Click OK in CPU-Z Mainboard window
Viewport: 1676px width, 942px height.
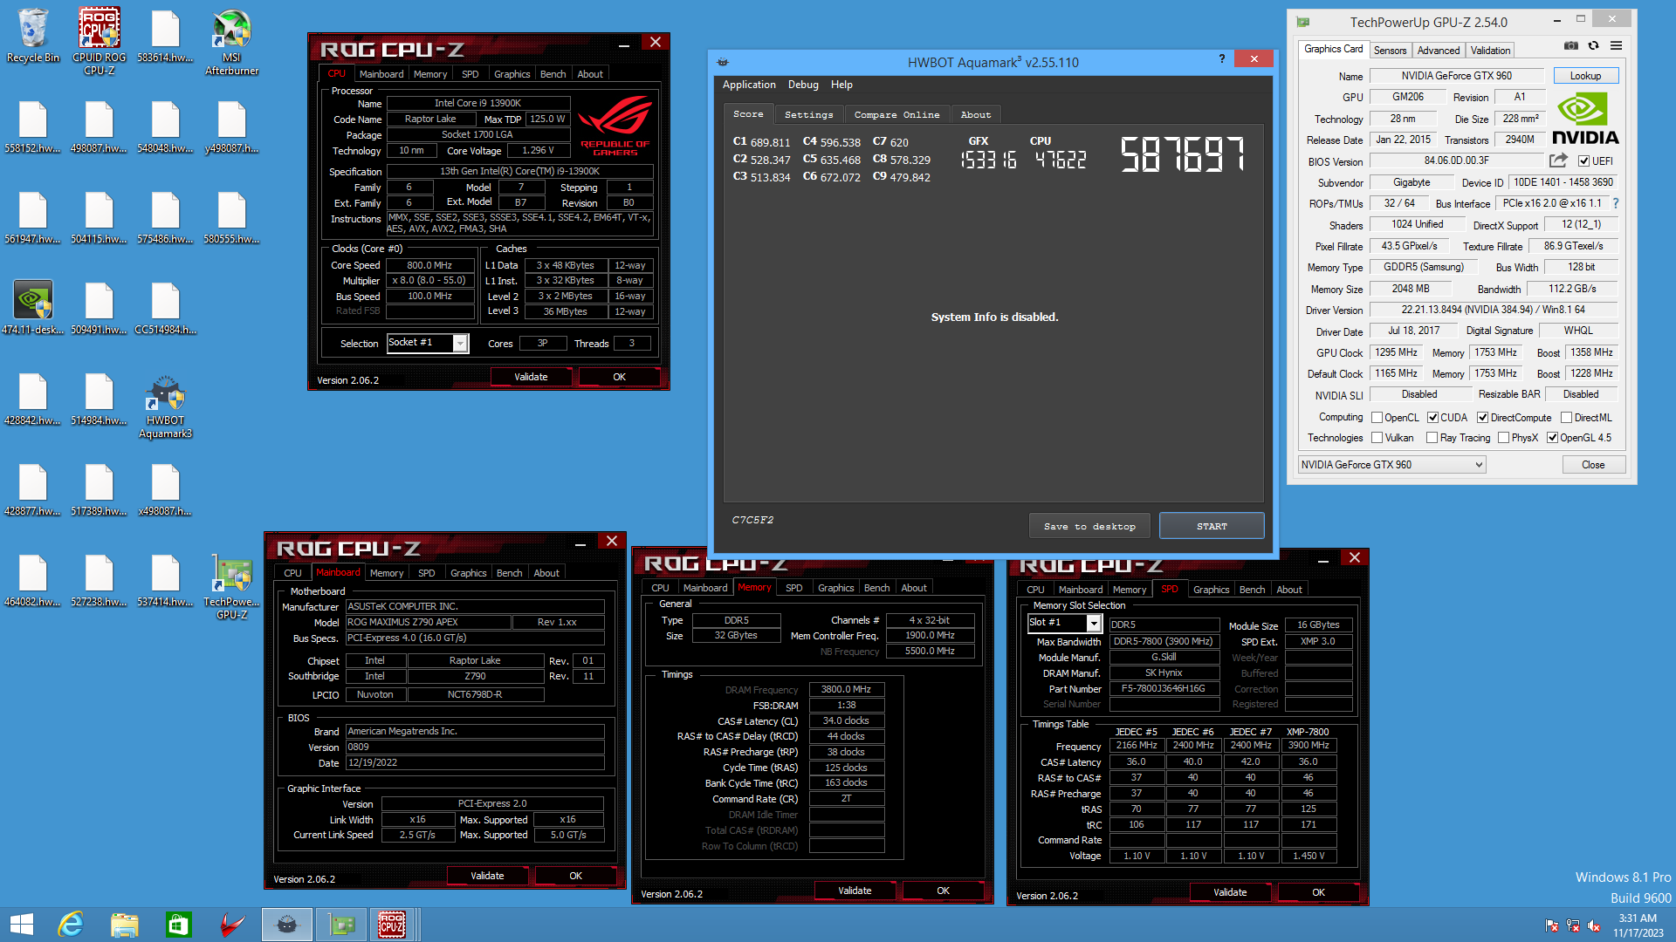[x=575, y=876]
